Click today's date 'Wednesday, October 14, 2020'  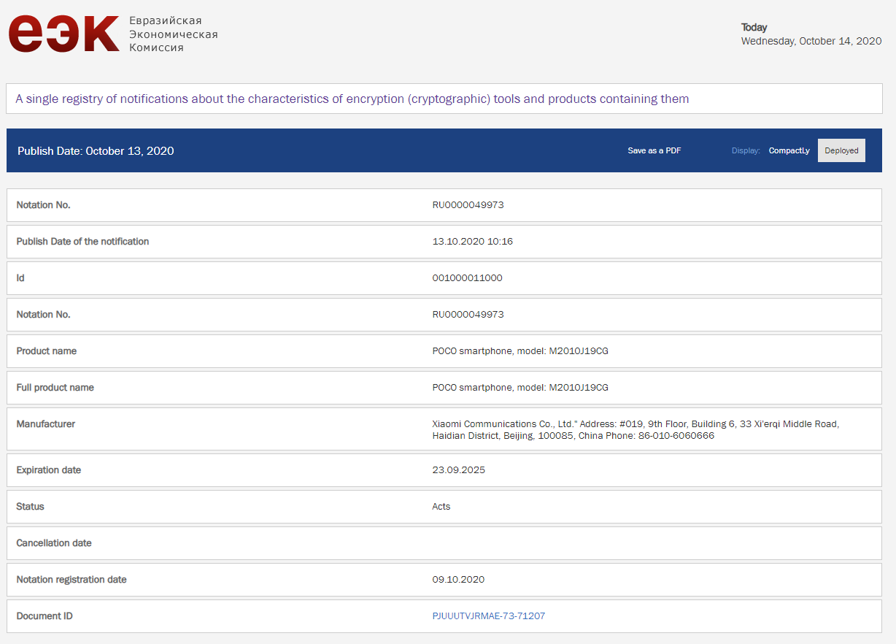point(811,42)
